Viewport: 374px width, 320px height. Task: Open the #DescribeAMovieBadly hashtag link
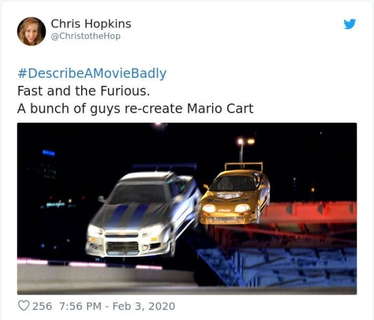click(x=92, y=73)
